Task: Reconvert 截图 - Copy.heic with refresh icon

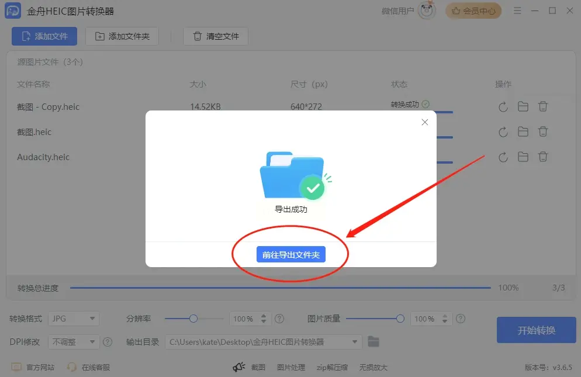Action: coord(503,107)
